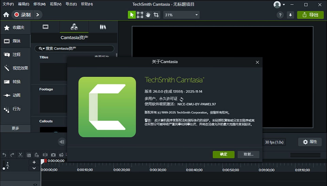Viewport: 327px width, 186px height.
Task: Split clip with the split icon
Action: point(45,155)
